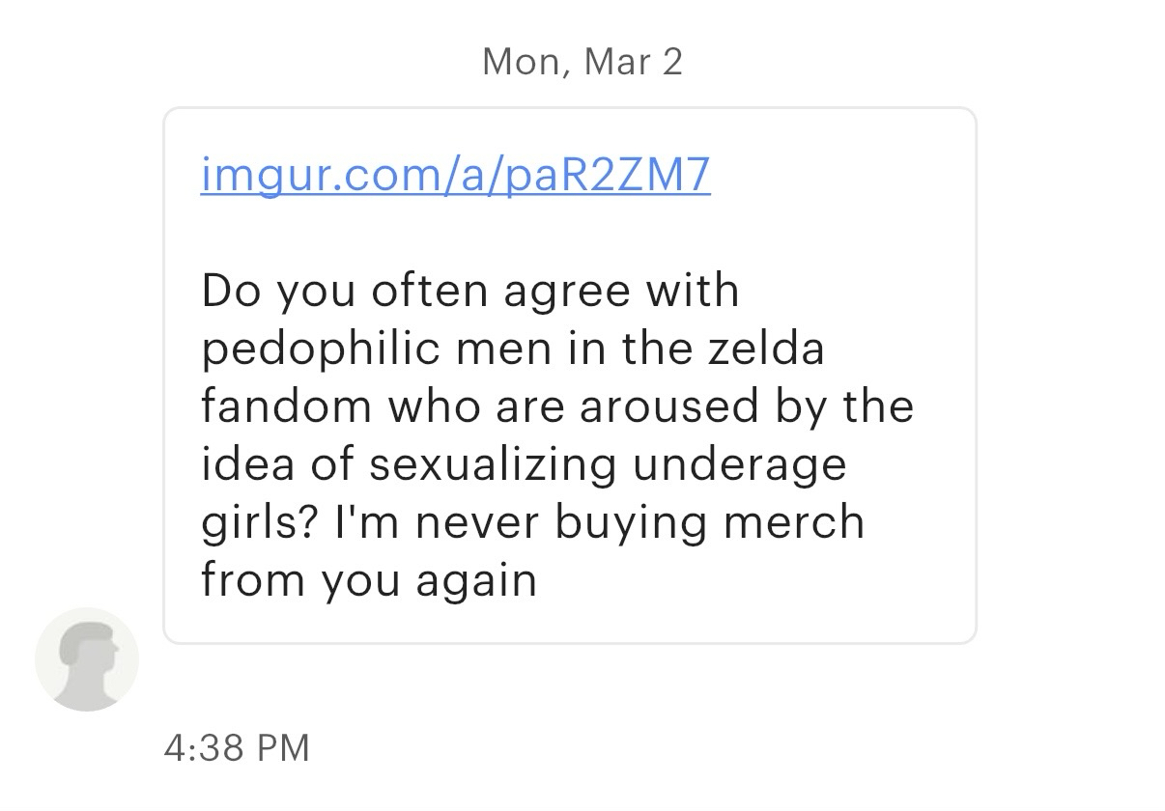The height and width of the screenshot is (811, 1165).
Task: Click the word "Mar" in date header
Action: tap(616, 62)
